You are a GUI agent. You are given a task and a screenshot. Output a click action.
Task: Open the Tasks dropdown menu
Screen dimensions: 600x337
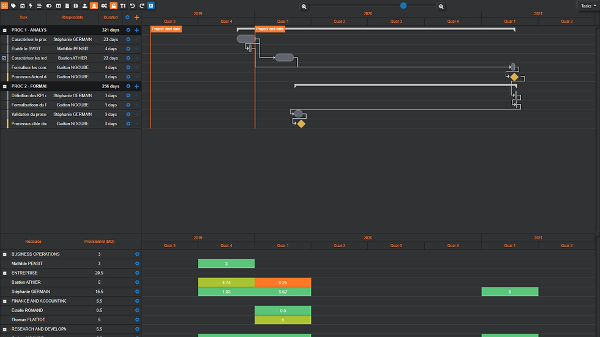coord(588,6)
